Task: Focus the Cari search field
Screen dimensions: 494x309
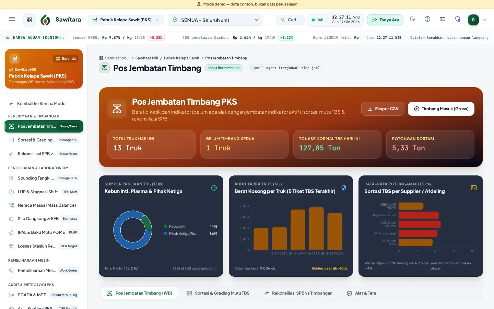Action: click(x=290, y=20)
